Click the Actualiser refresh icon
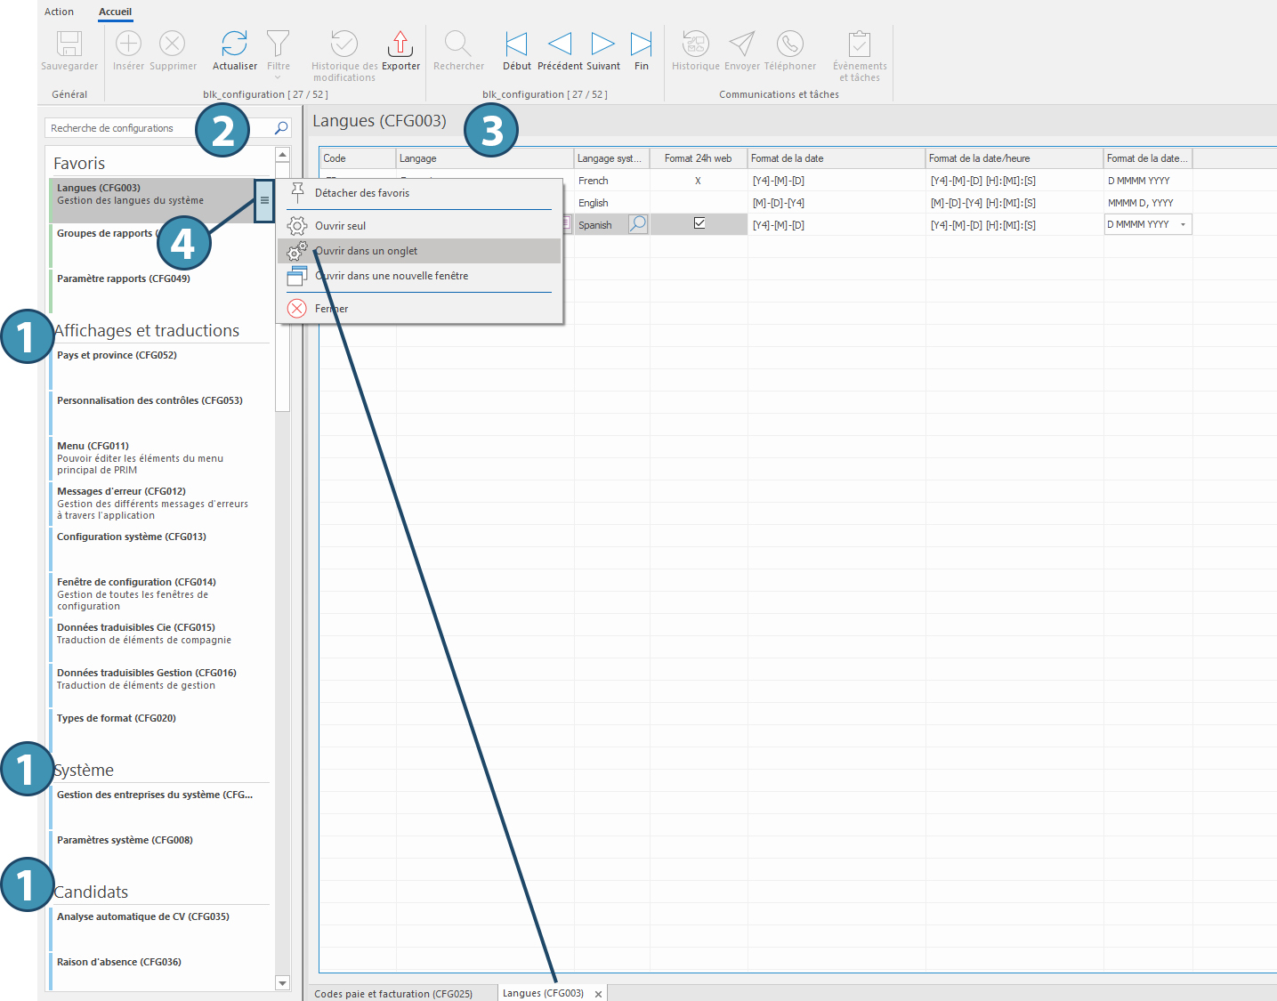The width and height of the screenshot is (1277, 1001). pos(234,44)
